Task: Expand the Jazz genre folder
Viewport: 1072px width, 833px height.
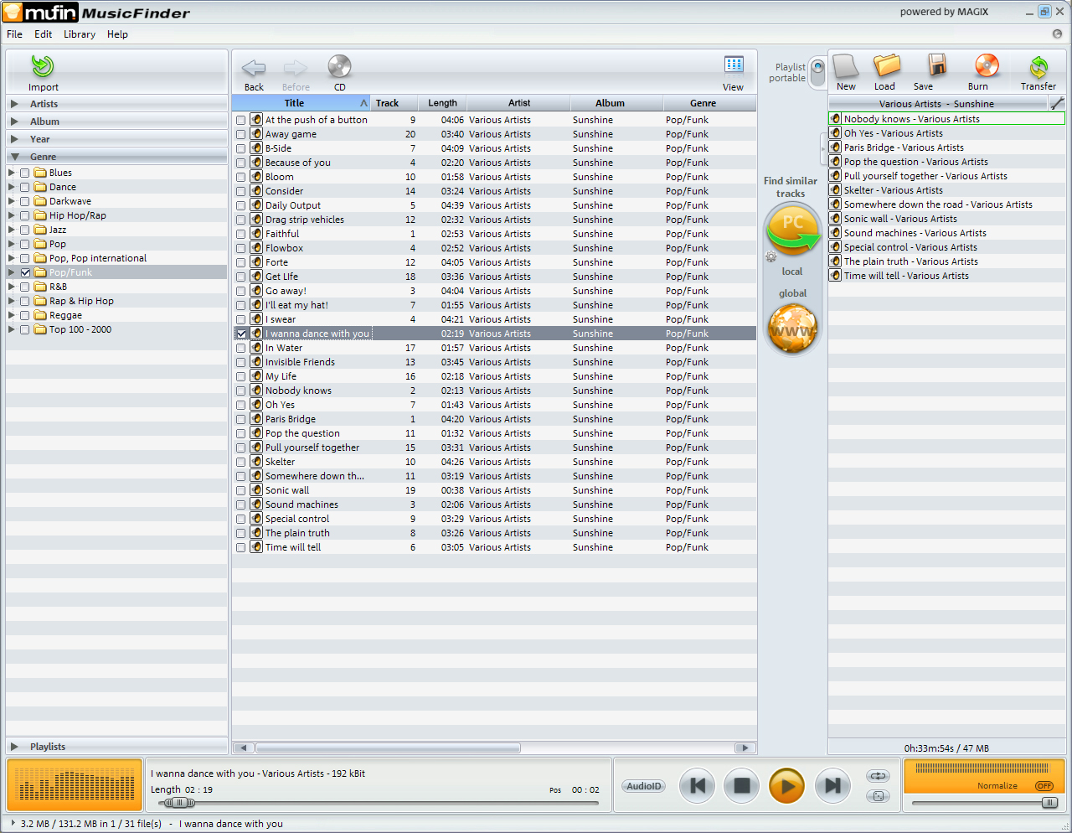Action: (12, 230)
